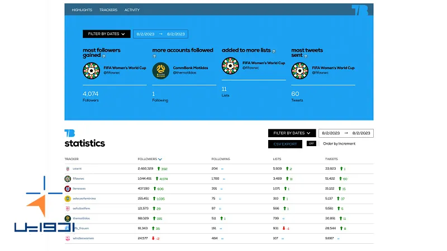Click the windieswomen row avatar

pos(68,239)
